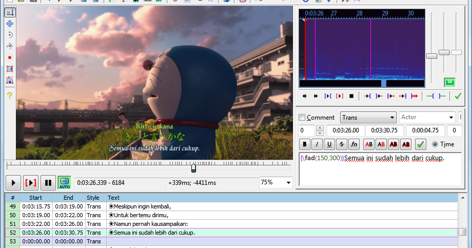
Task: Select the drag subtitles move tool
Action: 10,24
